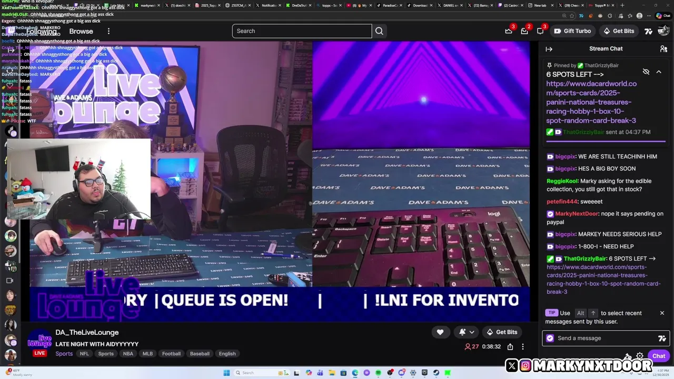The image size is (674, 379).
Task: Open notification bell dropdown under video
Action: 467,332
